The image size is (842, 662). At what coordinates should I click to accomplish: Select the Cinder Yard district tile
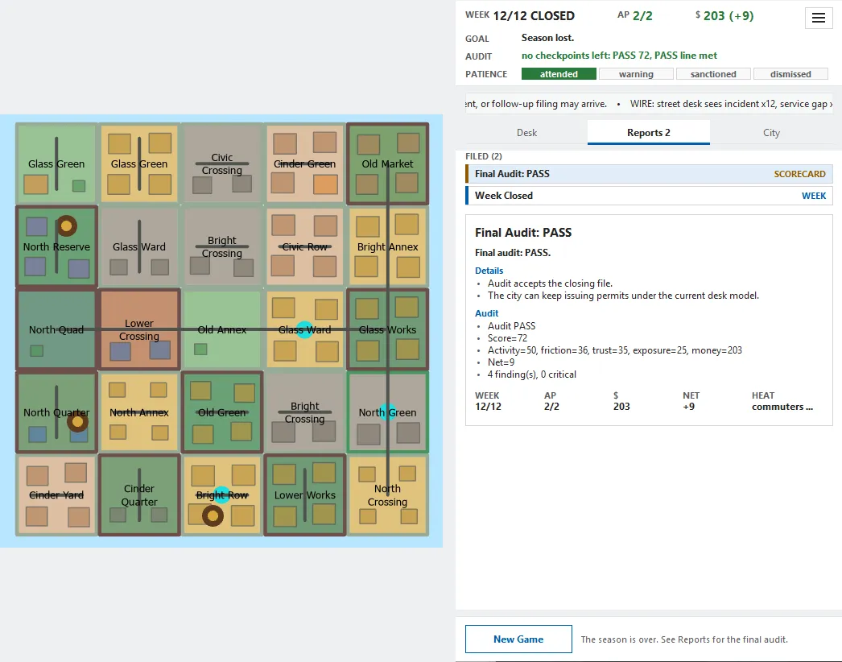[56, 494]
